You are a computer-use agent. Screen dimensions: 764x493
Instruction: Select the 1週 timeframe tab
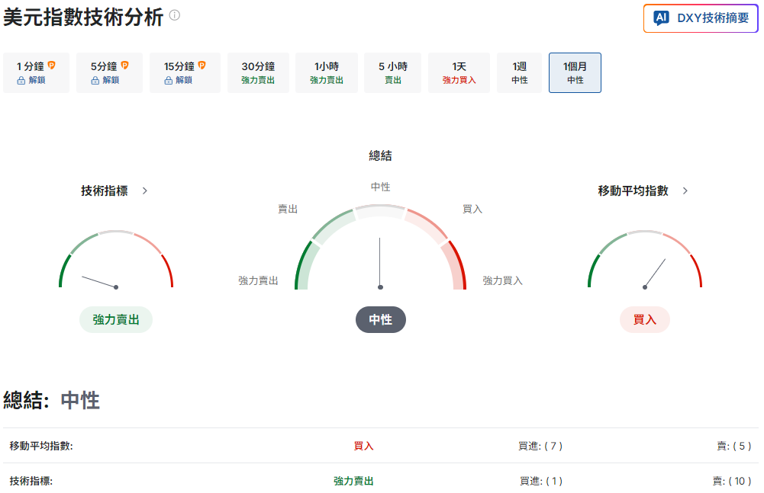[x=519, y=72]
